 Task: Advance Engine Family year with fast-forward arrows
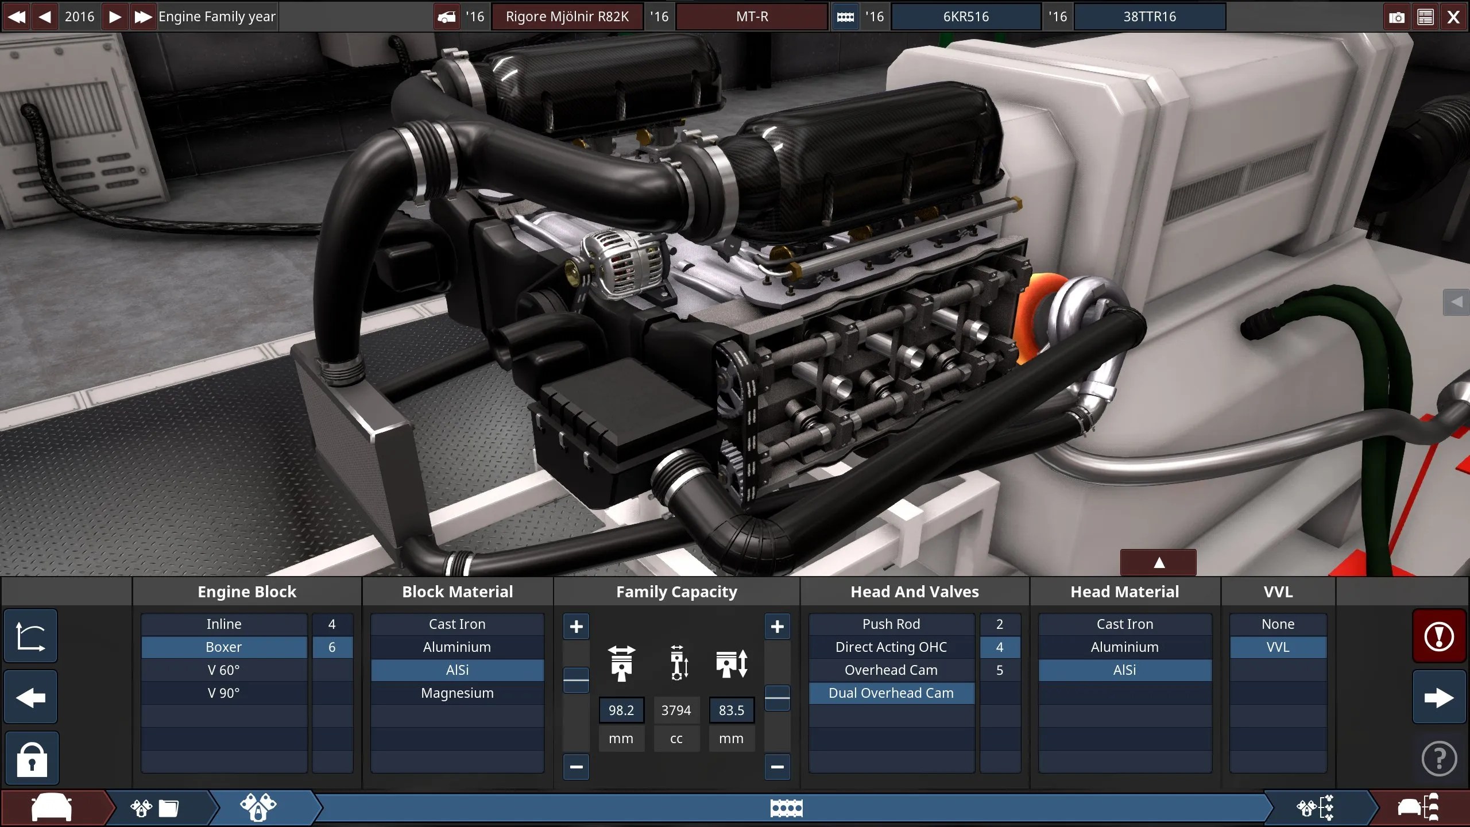[x=142, y=16]
